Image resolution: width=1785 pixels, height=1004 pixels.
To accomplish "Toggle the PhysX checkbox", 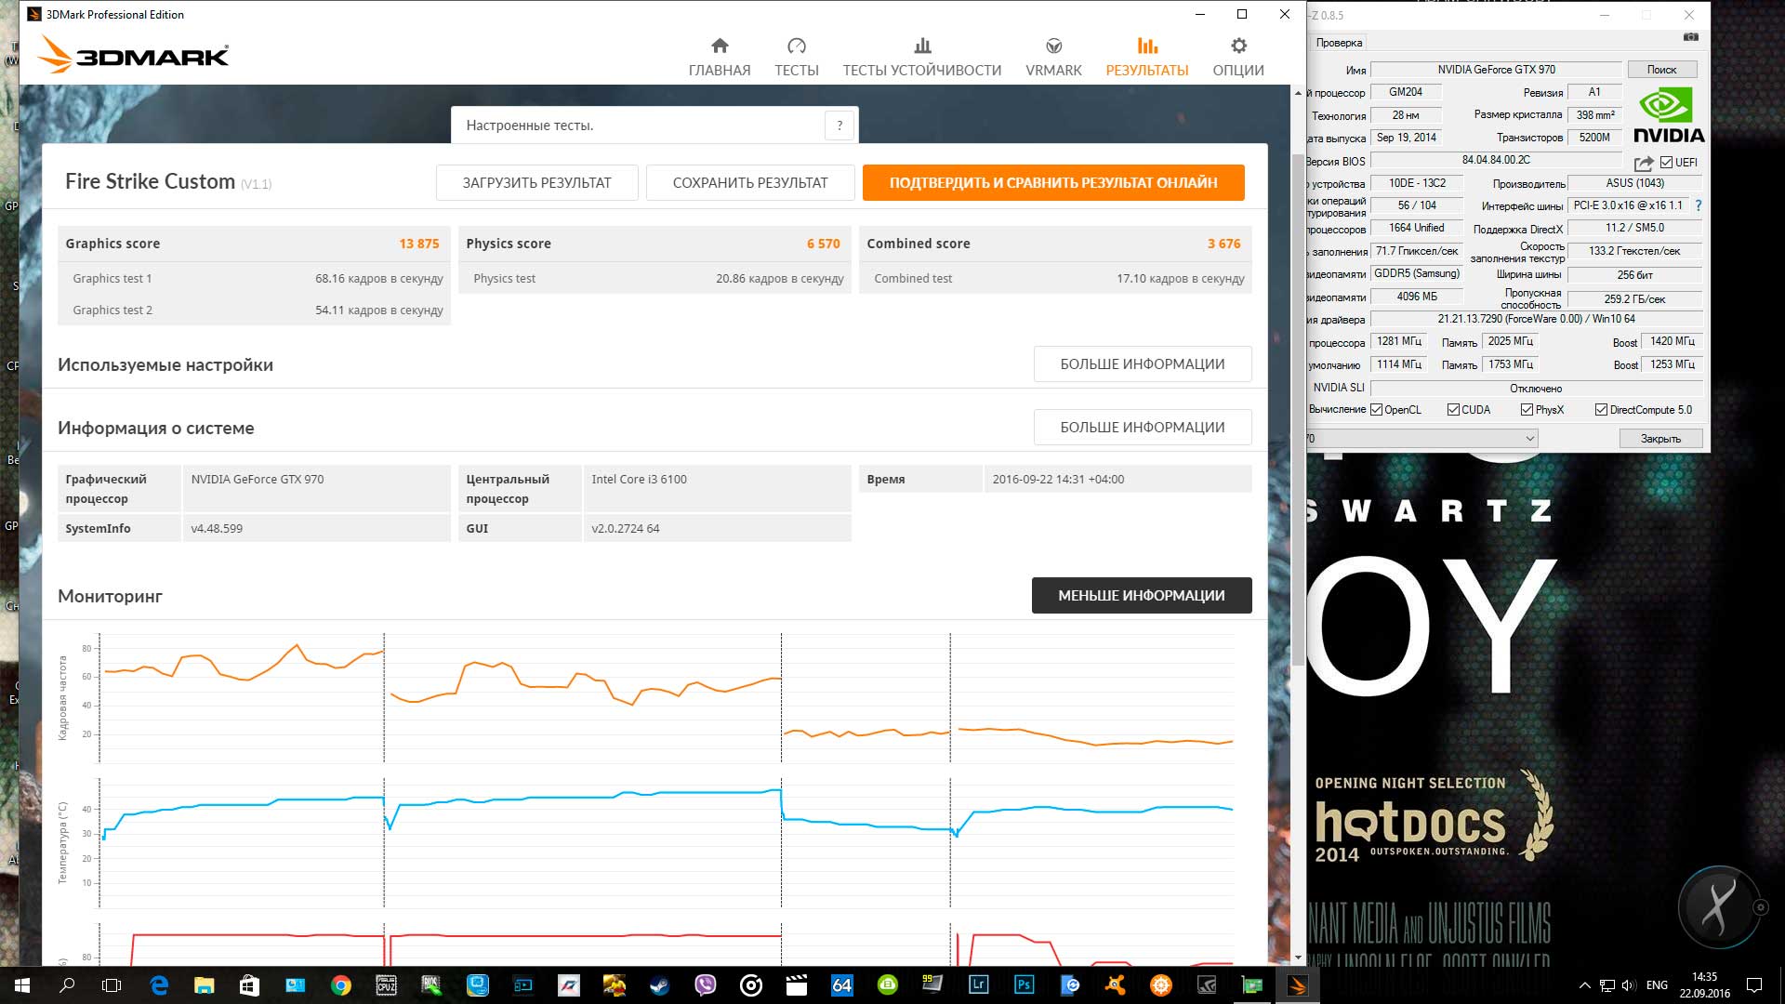I will pos(1527,410).
